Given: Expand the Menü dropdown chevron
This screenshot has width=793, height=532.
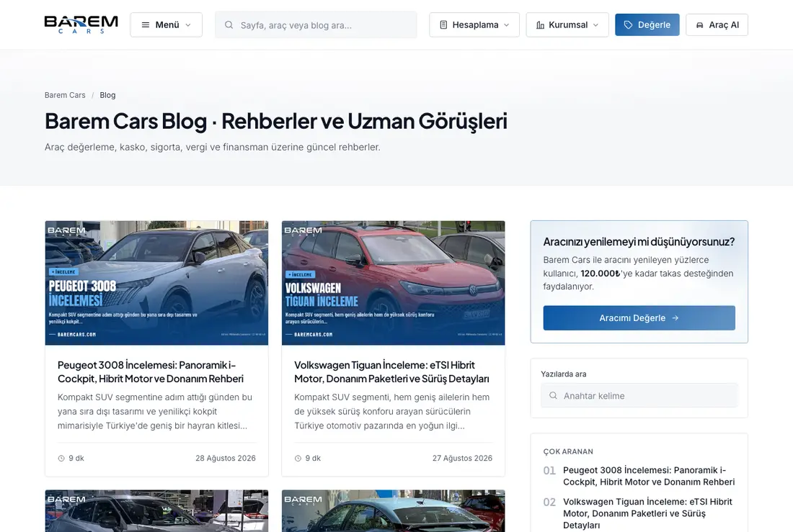Looking at the screenshot, I should point(188,24).
